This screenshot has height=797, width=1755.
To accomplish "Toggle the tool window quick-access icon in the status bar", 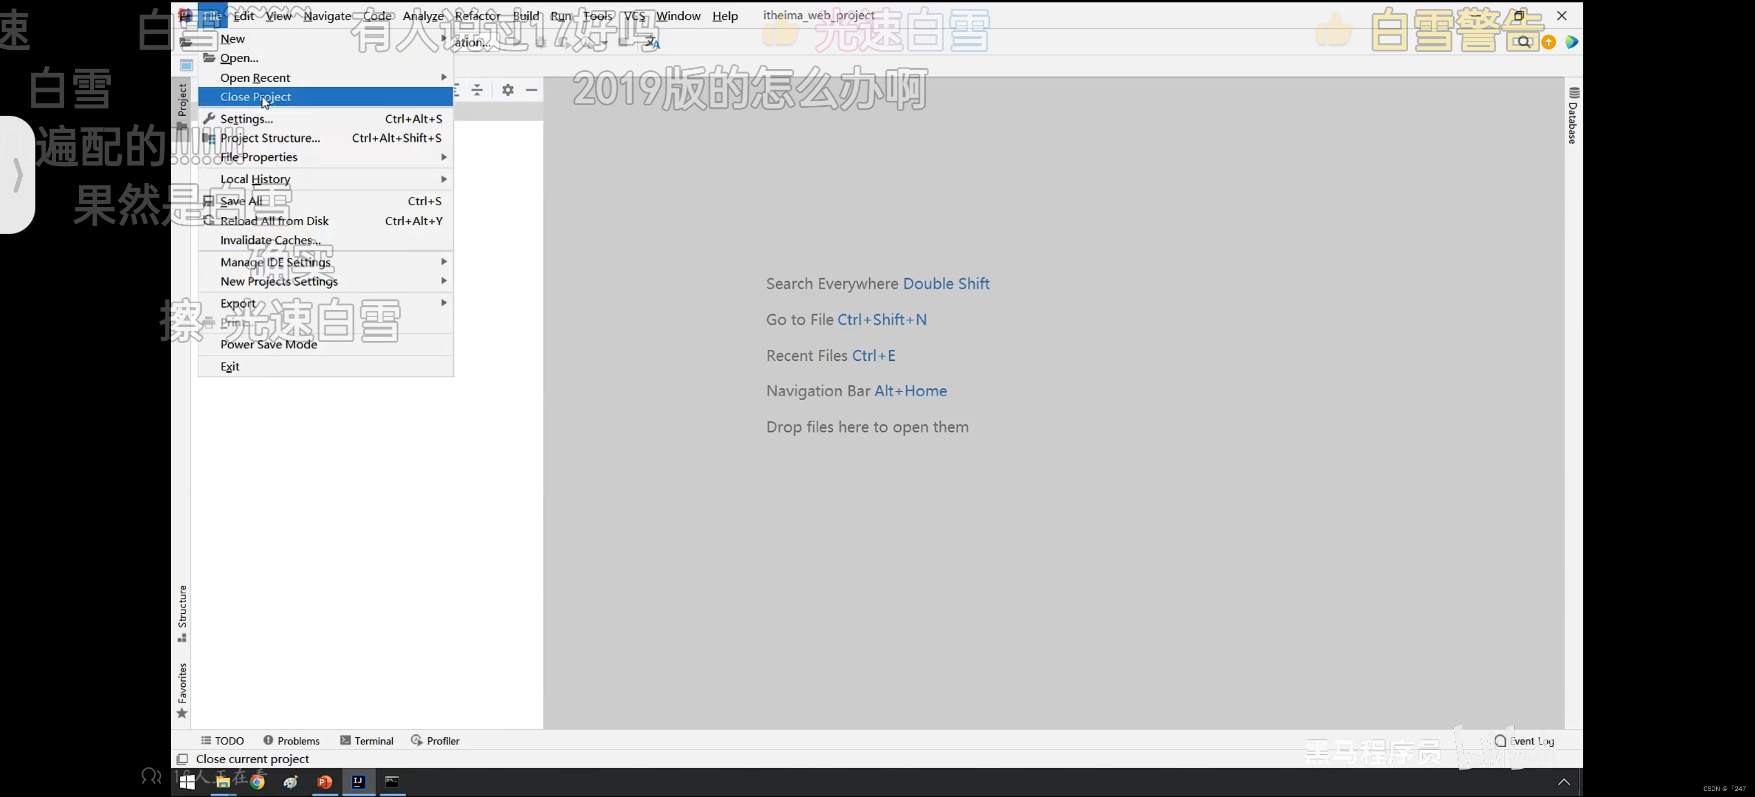I will coord(182,759).
